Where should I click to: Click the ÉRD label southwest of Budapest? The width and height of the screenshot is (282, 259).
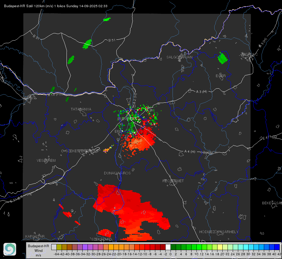[x=118, y=132]
